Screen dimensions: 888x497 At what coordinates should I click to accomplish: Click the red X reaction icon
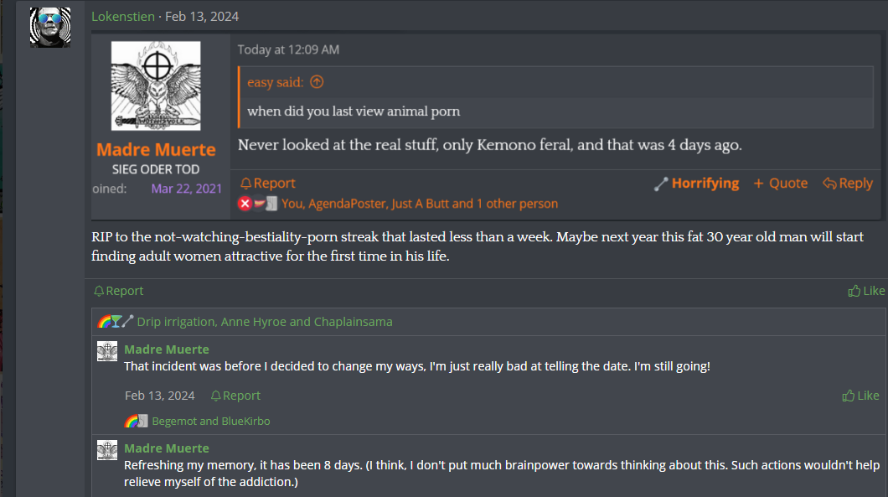tap(245, 204)
